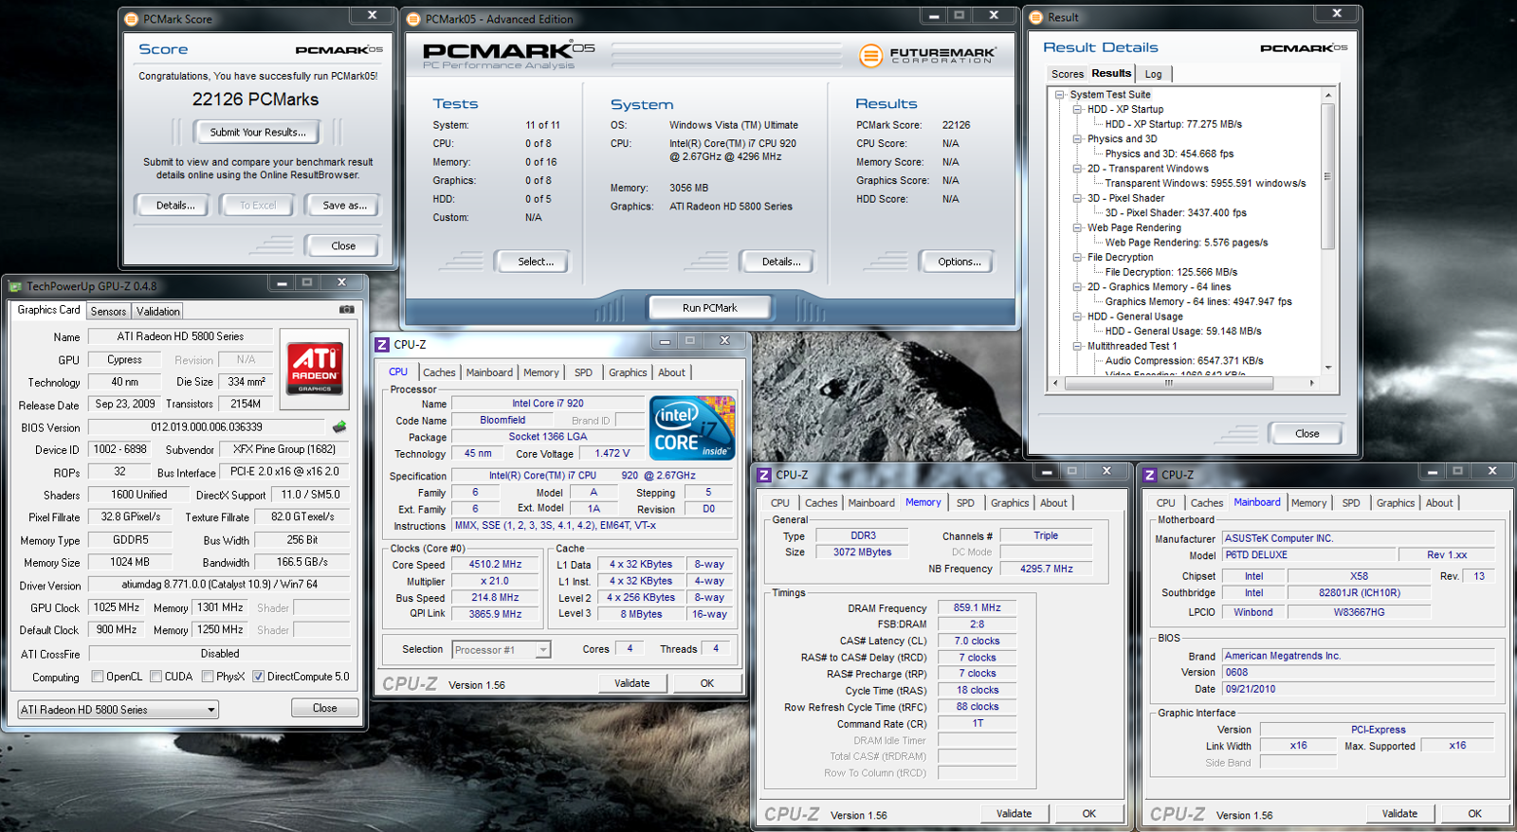This screenshot has width=1517, height=832.
Task: Click scroll up arrow in Result tree
Action: pos(1328,95)
